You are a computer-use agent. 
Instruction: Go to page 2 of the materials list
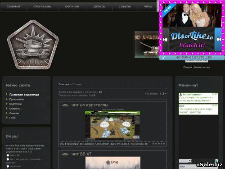(163, 94)
